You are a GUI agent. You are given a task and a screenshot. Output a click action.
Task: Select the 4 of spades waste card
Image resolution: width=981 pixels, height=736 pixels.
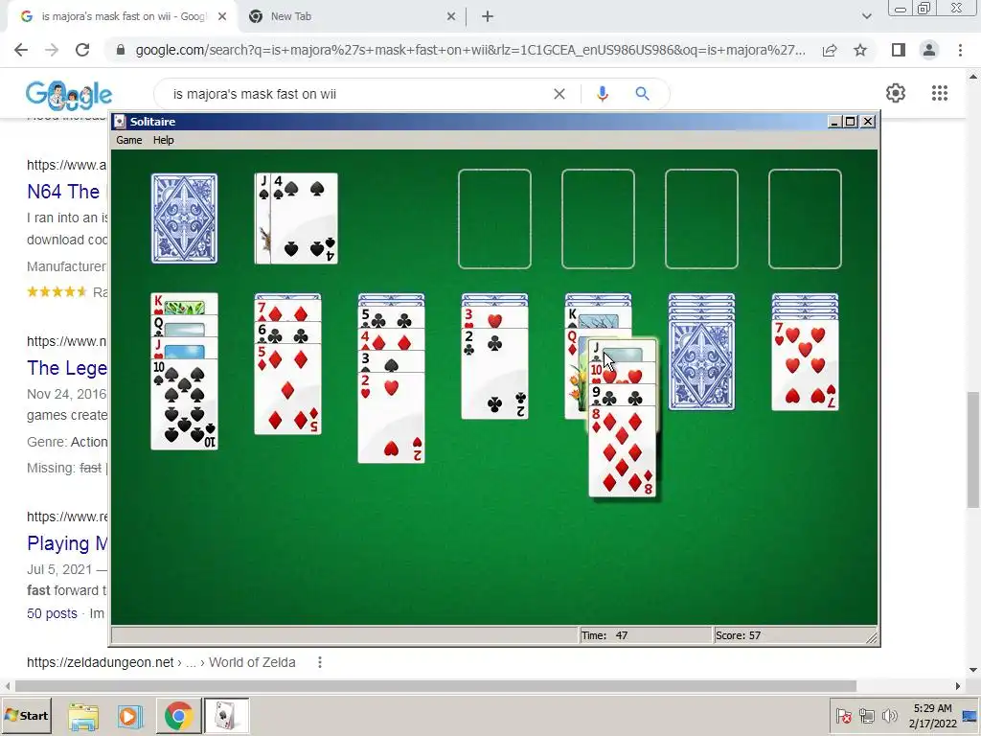pos(304,218)
